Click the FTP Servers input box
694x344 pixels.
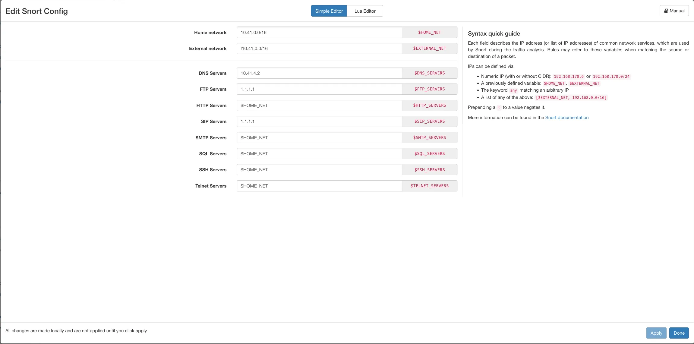(x=319, y=89)
